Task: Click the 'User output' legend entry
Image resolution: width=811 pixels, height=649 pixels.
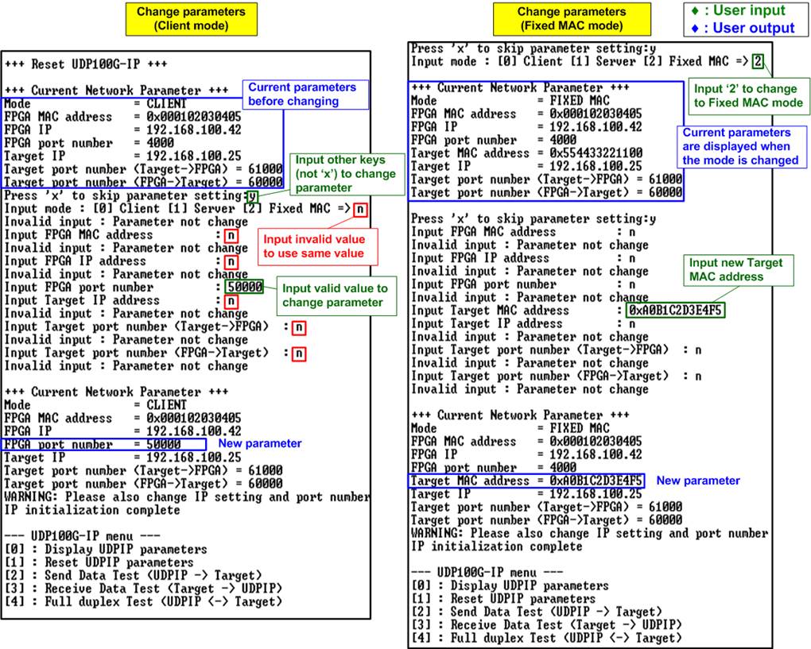Action: 743,28
